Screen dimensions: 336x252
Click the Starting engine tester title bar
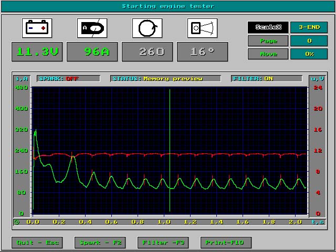[168, 6]
